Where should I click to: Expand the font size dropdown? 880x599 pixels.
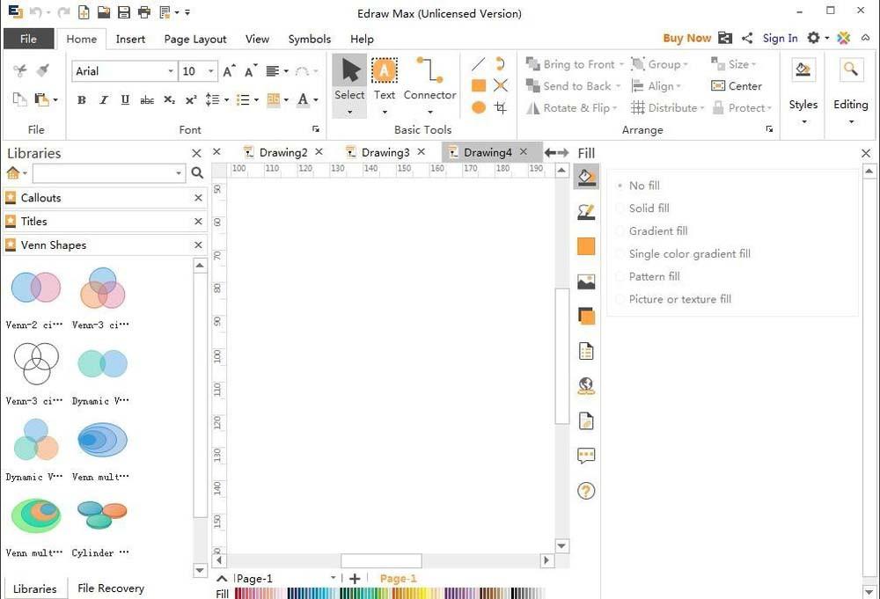(x=211, y=71)
